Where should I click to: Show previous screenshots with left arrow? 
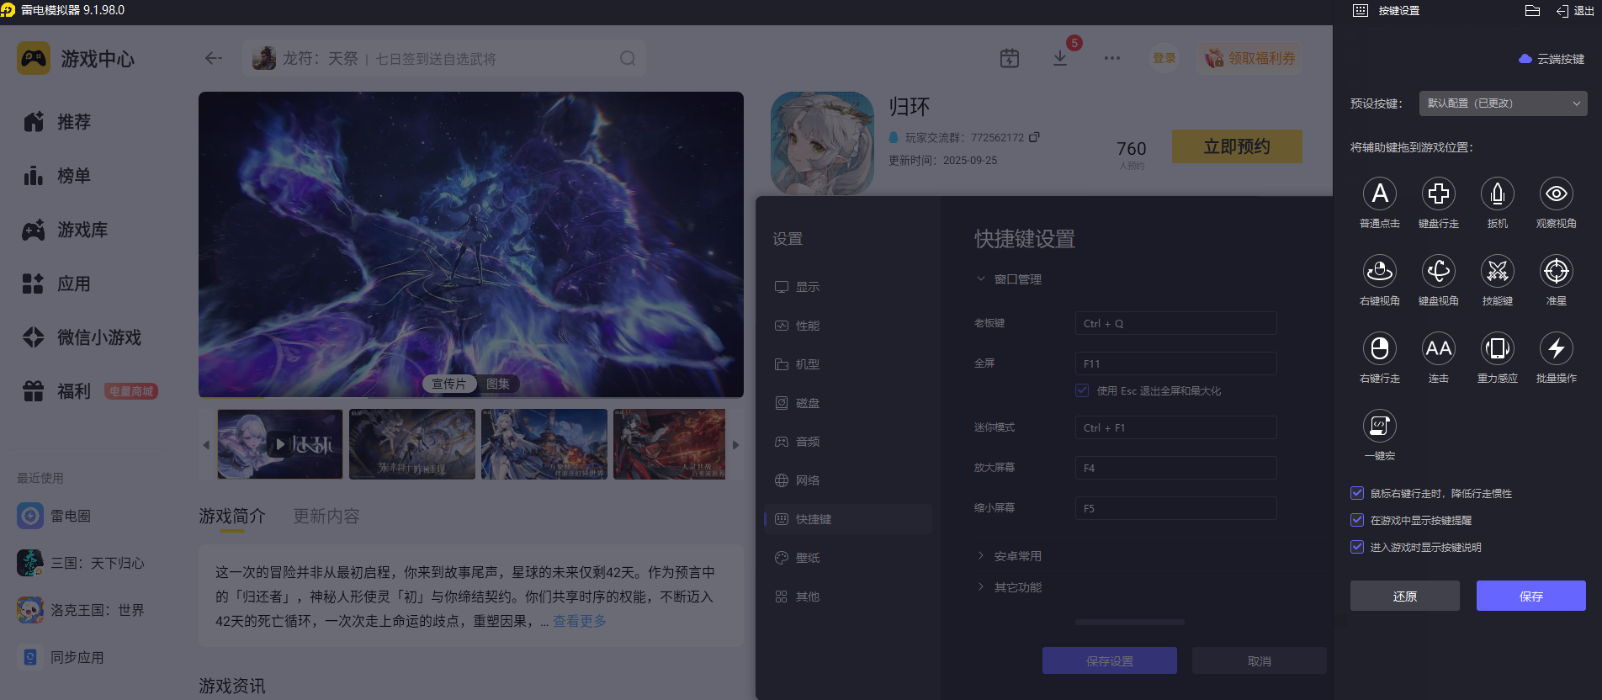(x=206, y=445)
